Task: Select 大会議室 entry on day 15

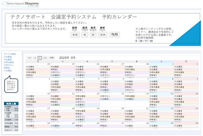Action: pos(161,96)
